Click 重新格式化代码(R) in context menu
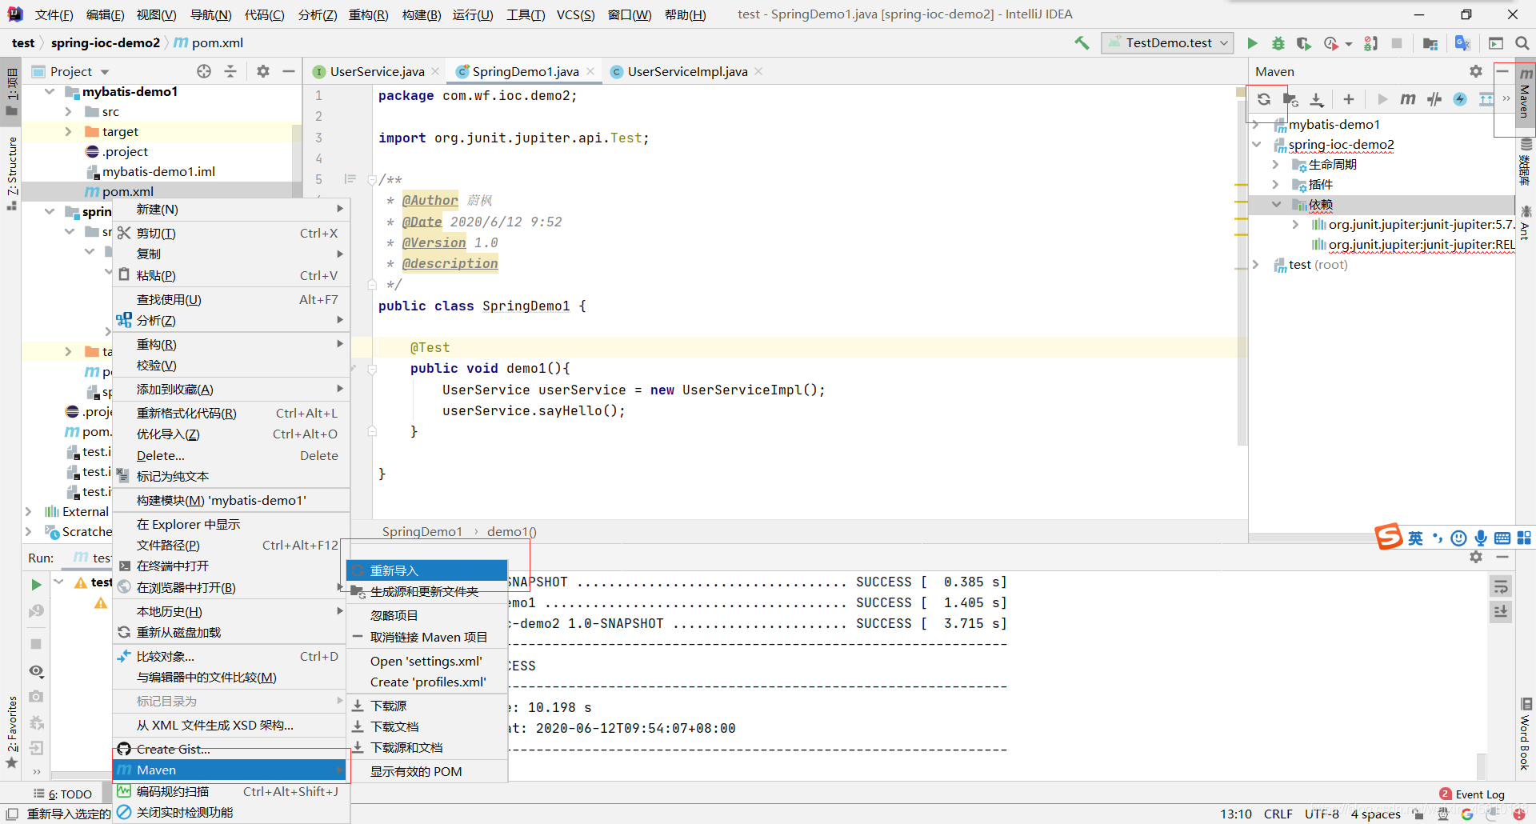The height and width of the screenshot is (824, 1536). pos(230,413)
